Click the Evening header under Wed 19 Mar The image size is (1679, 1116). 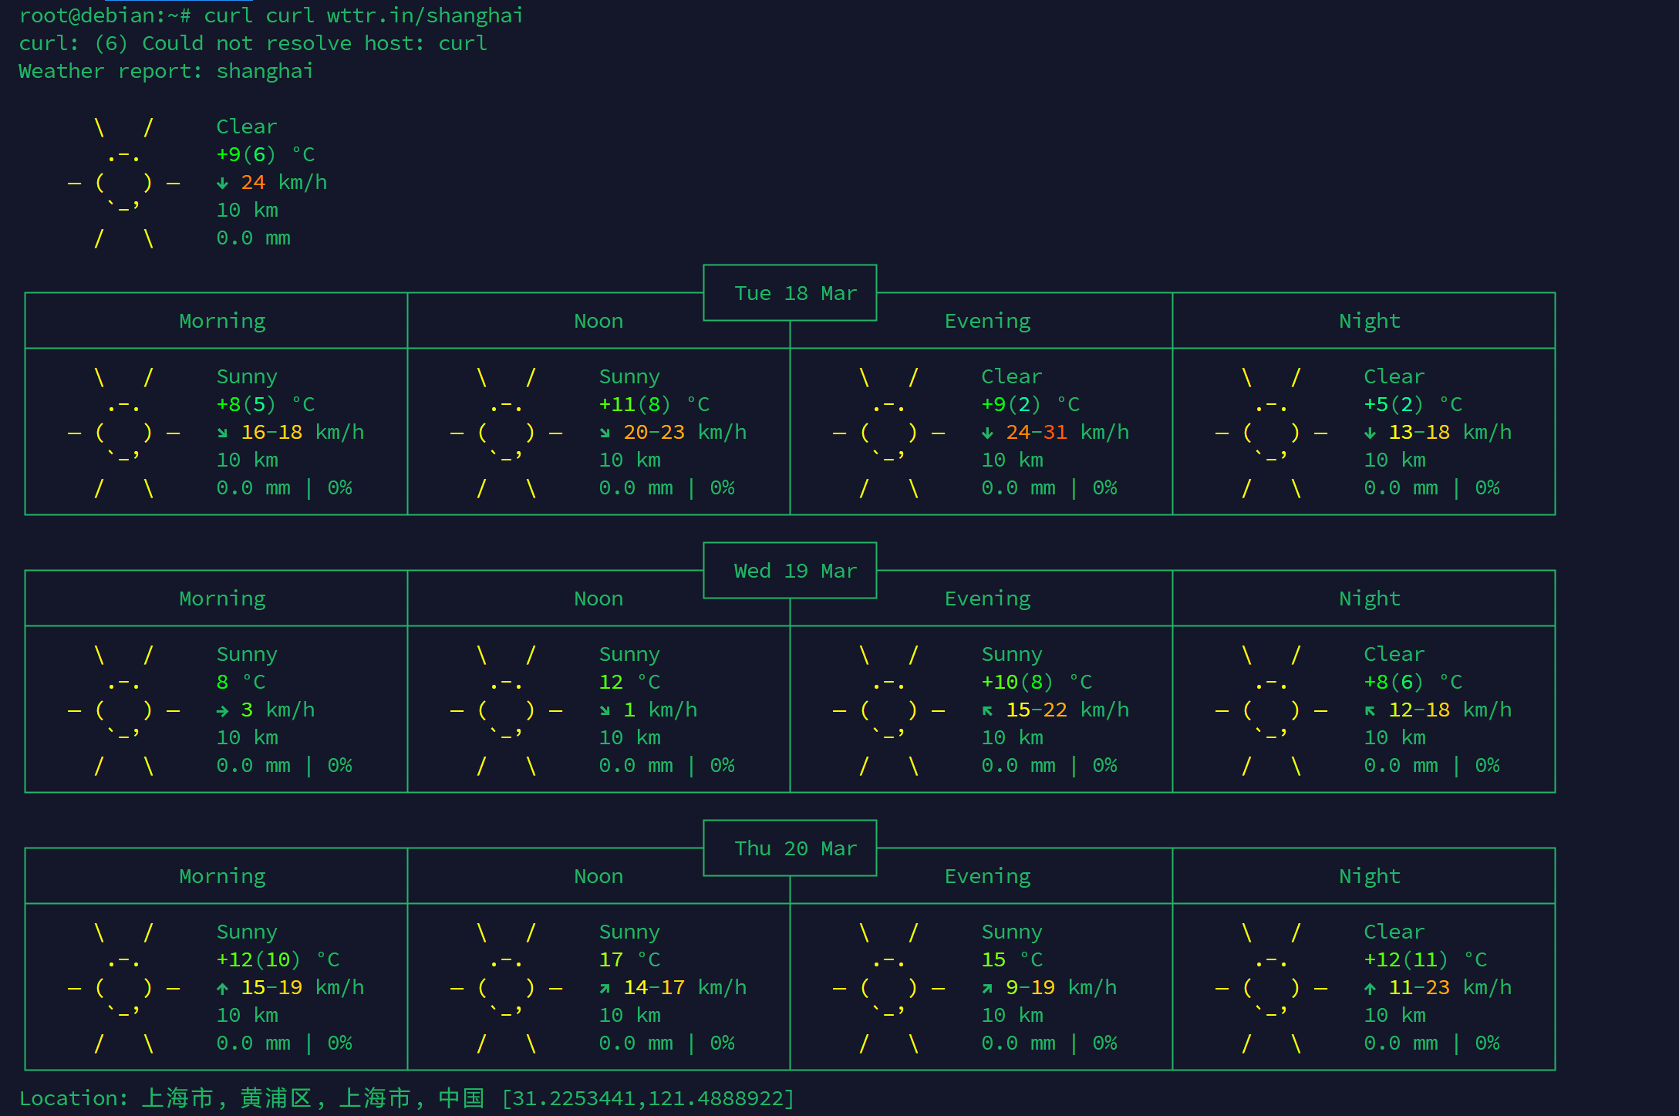(x=987, y=598)
